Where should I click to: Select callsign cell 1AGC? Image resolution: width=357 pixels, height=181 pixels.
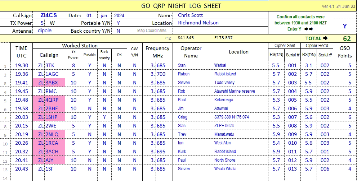tap(55, 74)
